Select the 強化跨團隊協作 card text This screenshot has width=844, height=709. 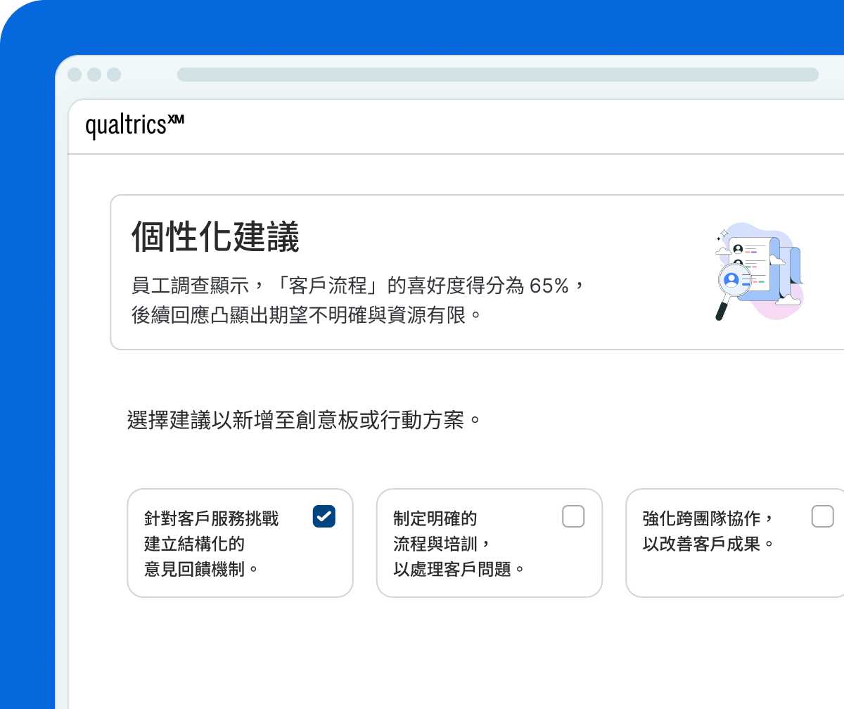tap(708, 531)
